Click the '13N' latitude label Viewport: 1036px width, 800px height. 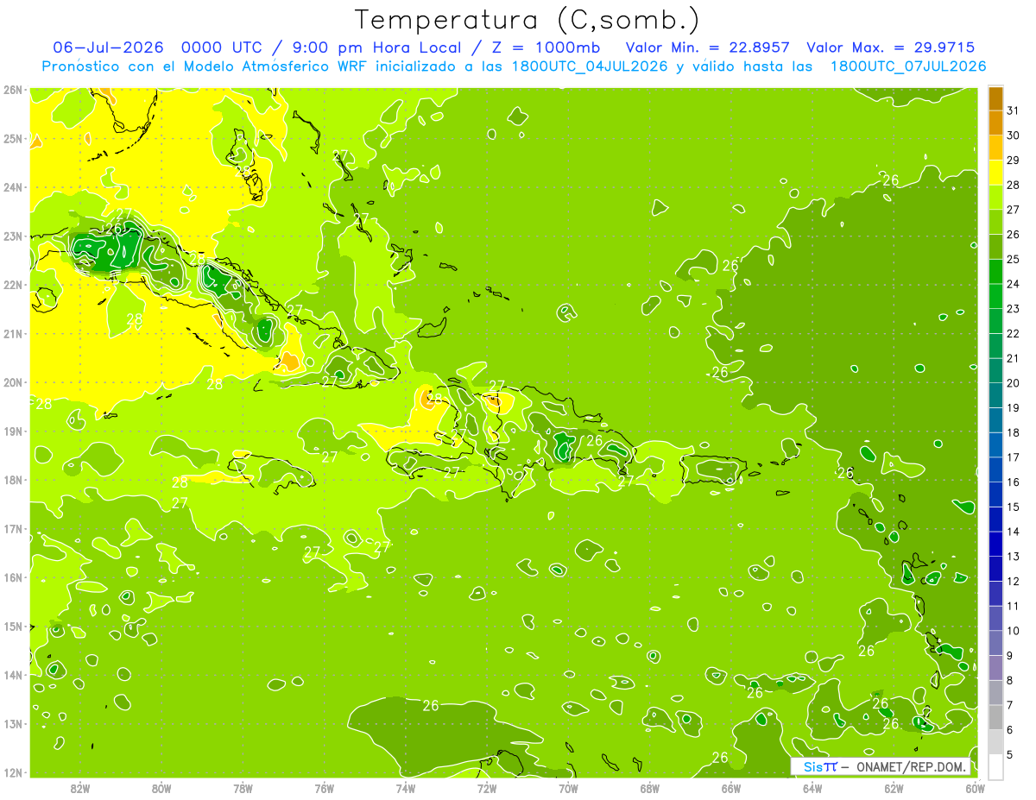click(12, 723)
